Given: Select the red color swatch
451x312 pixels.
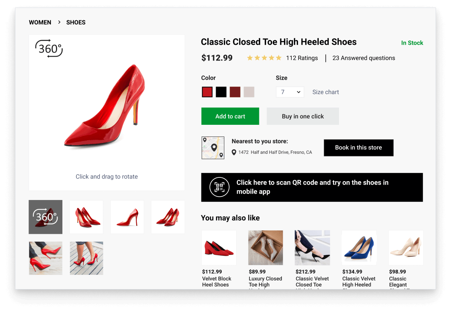Looking at the screenshot, I should click(x=207, y=92).
